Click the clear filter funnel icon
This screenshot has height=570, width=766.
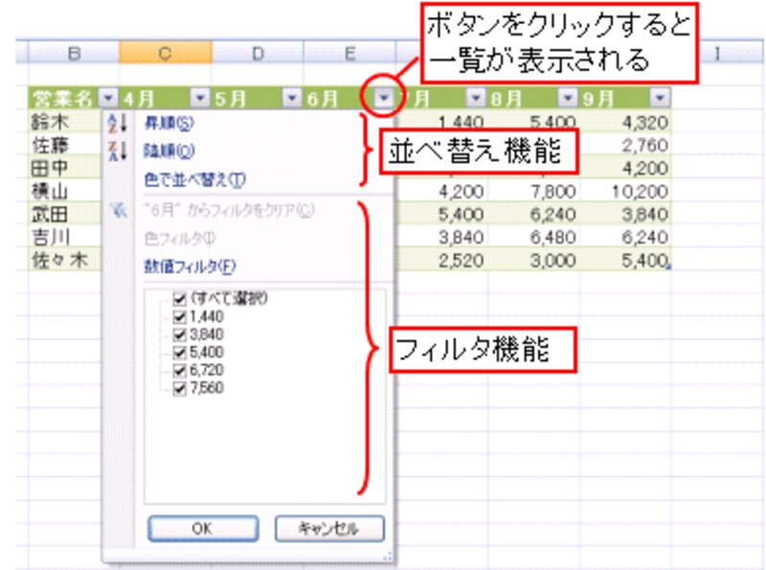pyautogui.click(x=118, y=211)
